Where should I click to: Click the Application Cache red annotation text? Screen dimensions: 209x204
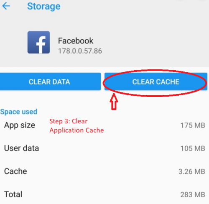pyautogui.click(x=76, y=130)
